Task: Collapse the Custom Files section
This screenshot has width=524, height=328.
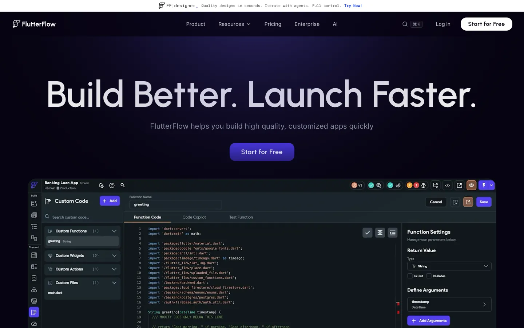Action: click(114, 283)
